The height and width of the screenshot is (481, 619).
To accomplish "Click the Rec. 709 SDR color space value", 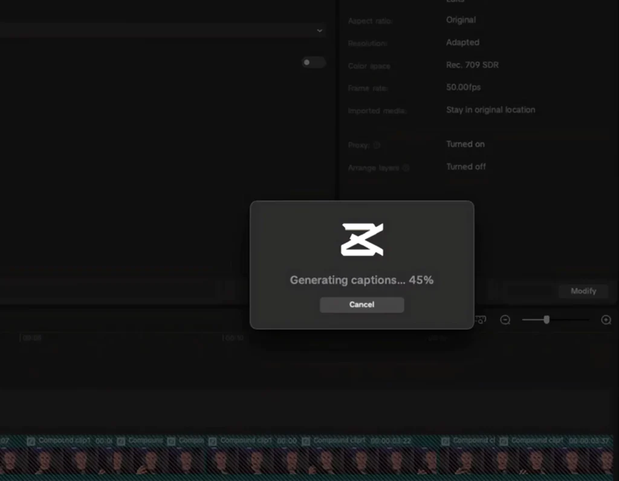I will [x=472, y=65].
